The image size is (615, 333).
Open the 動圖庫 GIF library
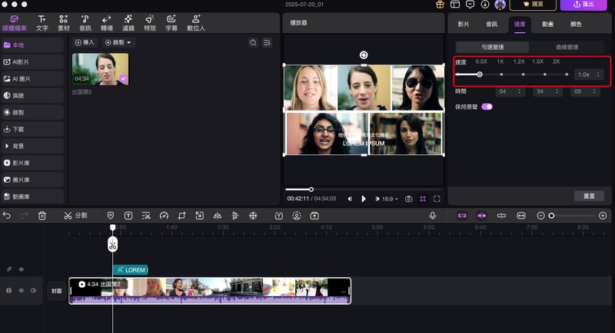pyautogui.click(x=32, y=196)
